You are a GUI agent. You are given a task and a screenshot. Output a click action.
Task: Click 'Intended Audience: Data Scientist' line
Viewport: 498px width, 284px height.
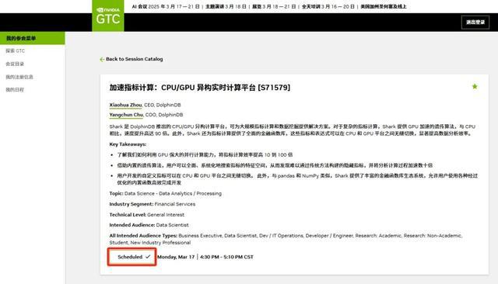[x=149, y=225]
